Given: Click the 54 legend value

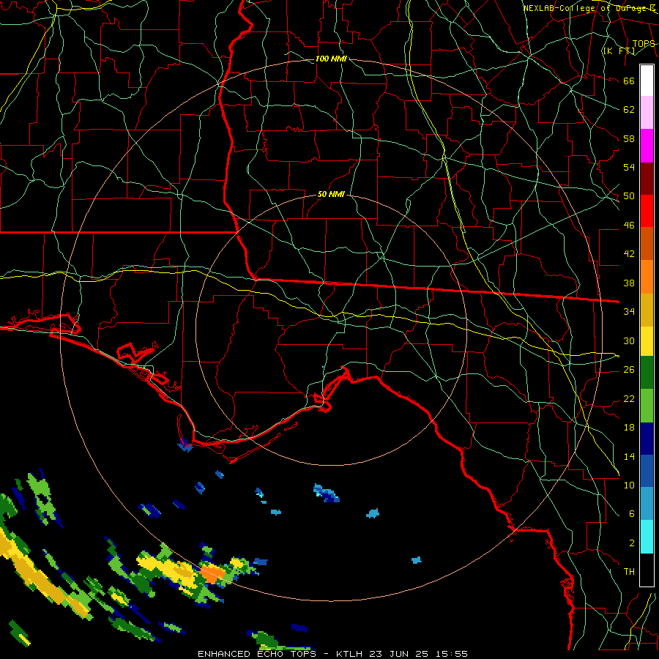Looking at the screenshot, I should pos(629,167).
